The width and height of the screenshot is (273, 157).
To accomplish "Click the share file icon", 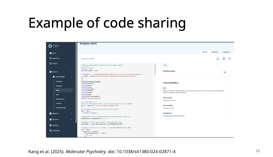I will [x=230, y=59].
